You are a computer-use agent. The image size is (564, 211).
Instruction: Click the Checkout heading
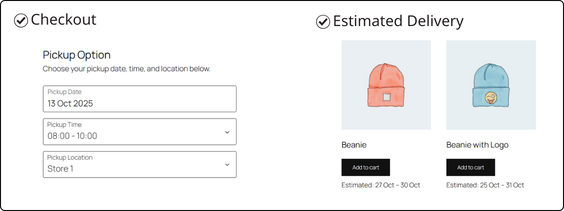[x=64, y=20]
